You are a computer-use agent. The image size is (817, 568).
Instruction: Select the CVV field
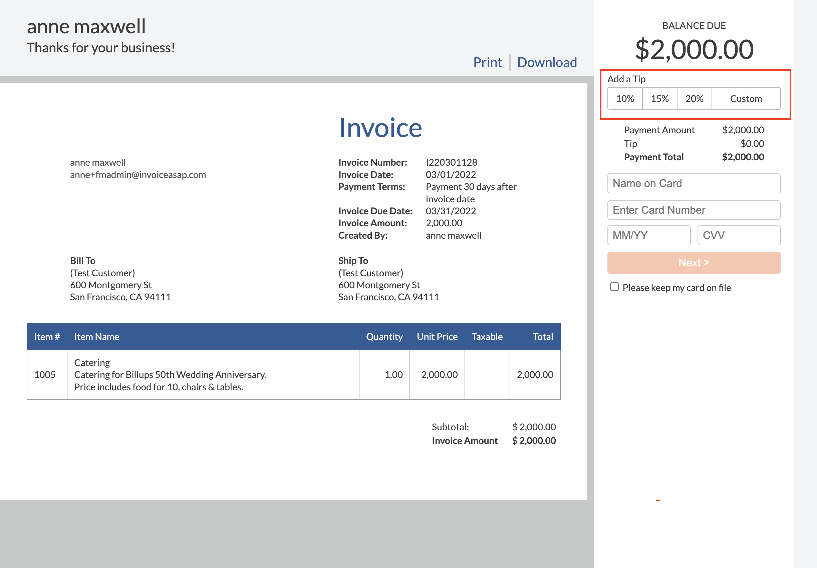(739, 235)
